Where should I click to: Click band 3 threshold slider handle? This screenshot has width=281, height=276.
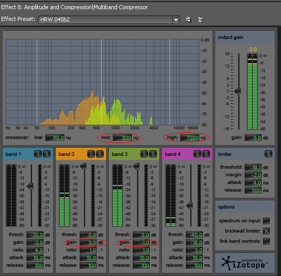(x=136, y=166)
